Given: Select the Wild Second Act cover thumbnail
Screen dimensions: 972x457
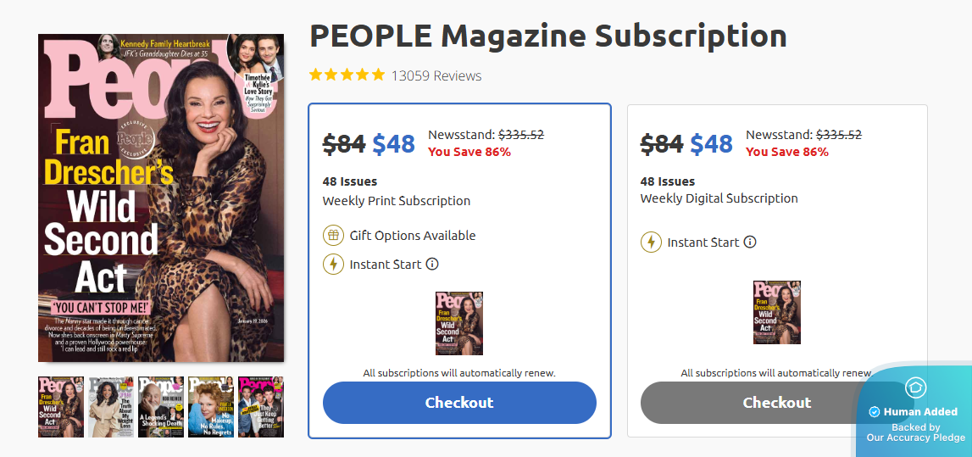Looking at the screenshot, I should tap(61, 407).
